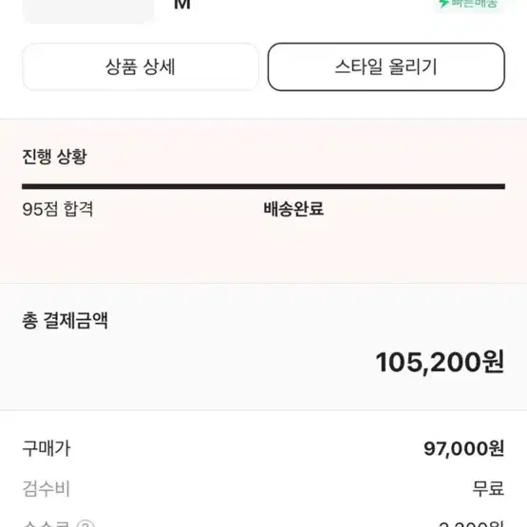Click the 진행 상황 progress bar

click(264, 186)
